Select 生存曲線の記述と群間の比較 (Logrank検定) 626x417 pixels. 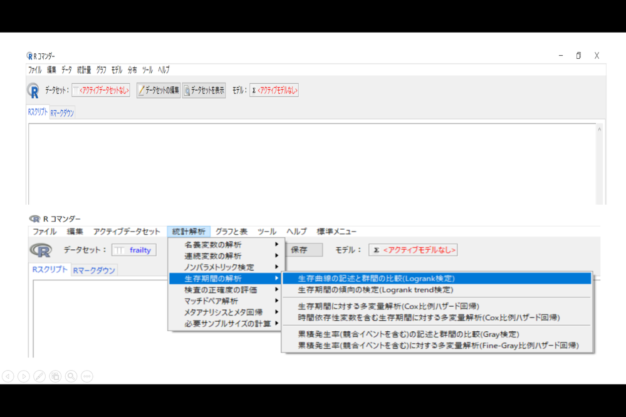click(376, 279)
